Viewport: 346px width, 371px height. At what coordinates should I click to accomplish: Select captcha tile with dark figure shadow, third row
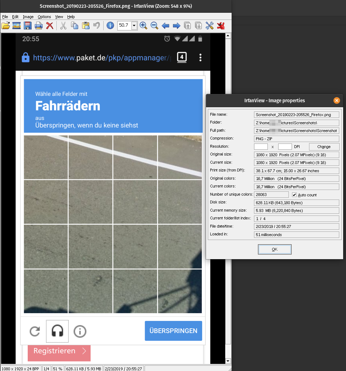(180, 246)
